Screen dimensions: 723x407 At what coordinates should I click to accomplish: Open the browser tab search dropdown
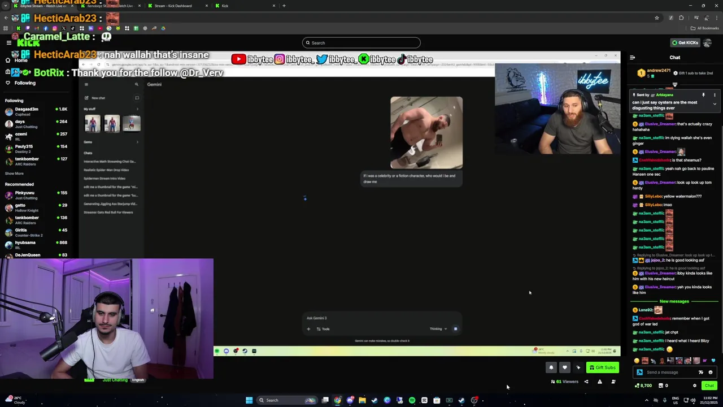pos(6,6)
